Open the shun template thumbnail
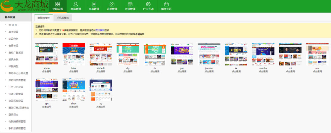The image size is (331, 133). (73, 90)
